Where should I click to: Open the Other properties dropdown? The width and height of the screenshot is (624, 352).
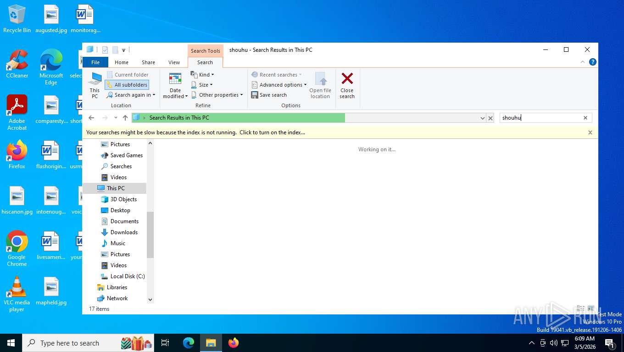point(217,95)
